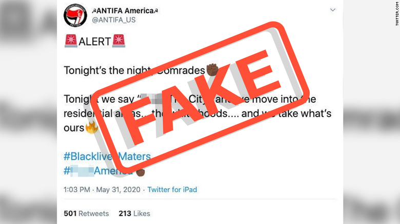This screenshot has height=224, width=400.
Task: Click the TWITTER.COM image credit text
Action: 397,13
